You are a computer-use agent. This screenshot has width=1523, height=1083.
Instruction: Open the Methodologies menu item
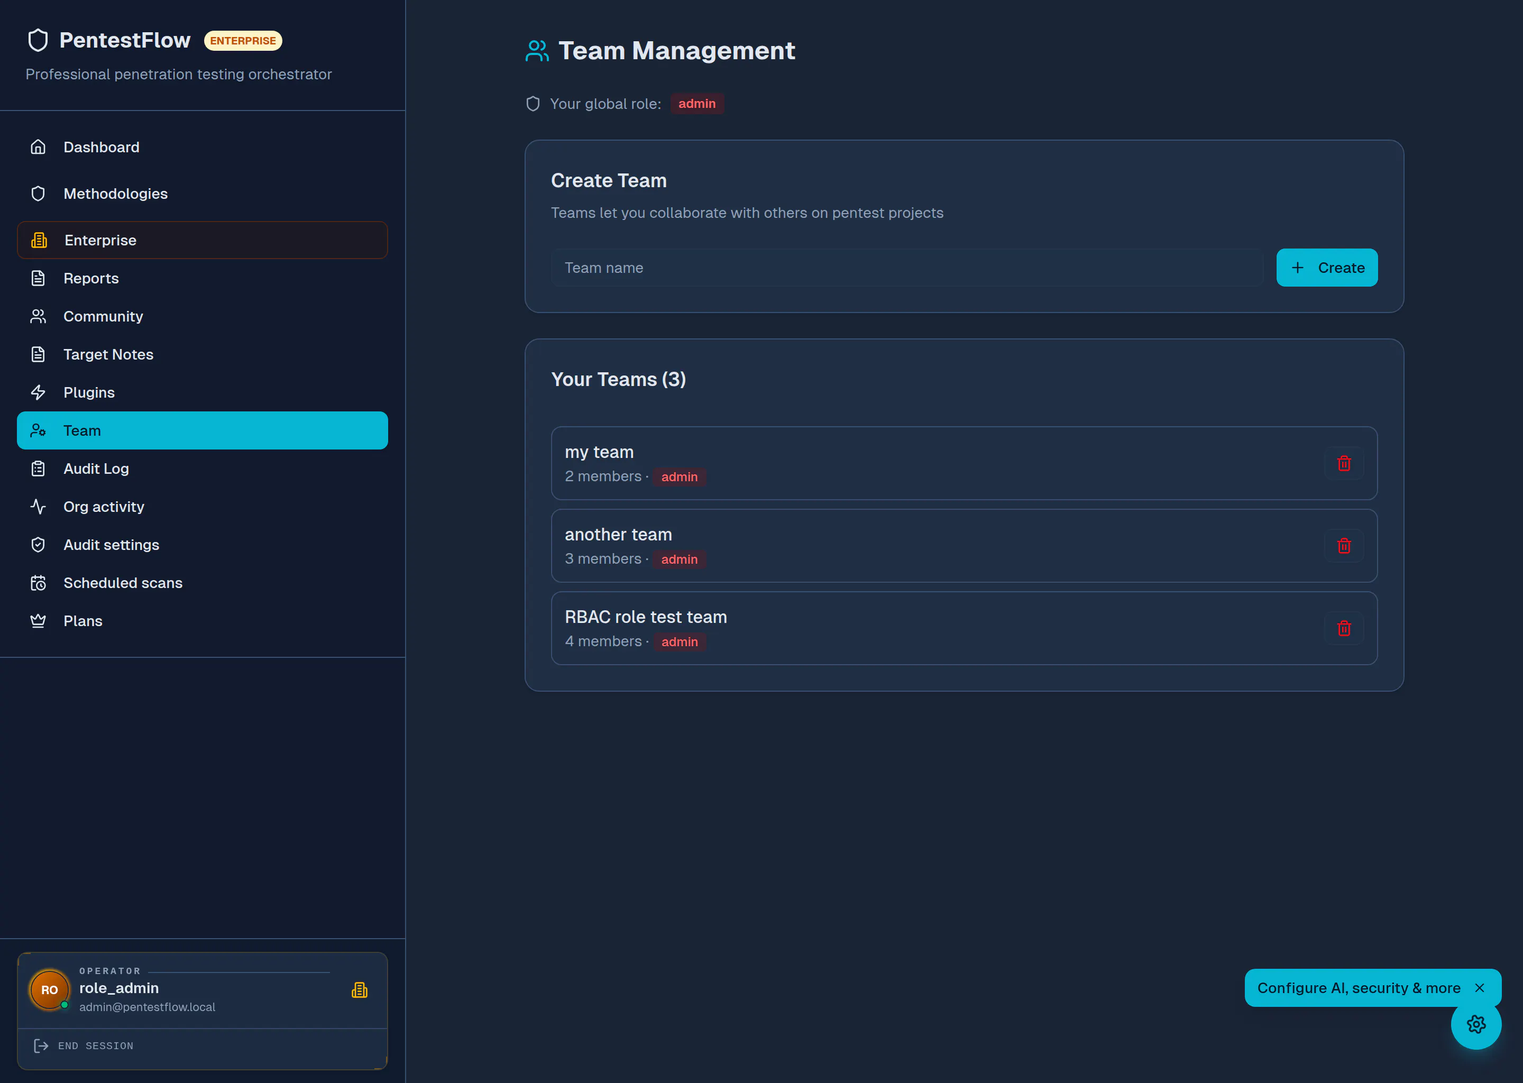pos(202,194)
